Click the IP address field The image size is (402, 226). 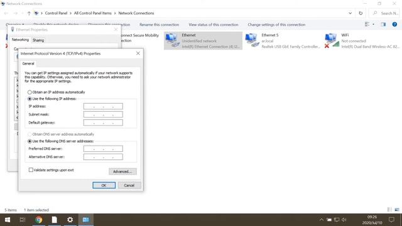[103, 106]
